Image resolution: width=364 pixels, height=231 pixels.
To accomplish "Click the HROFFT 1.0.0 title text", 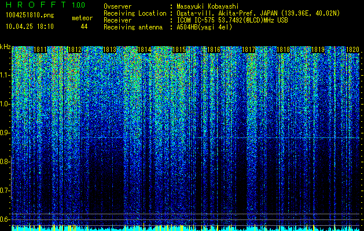I will pos(45,5).
